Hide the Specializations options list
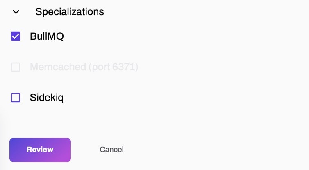Image resolution: width=309 pixels, height=170 pixels. click(16, 12)
